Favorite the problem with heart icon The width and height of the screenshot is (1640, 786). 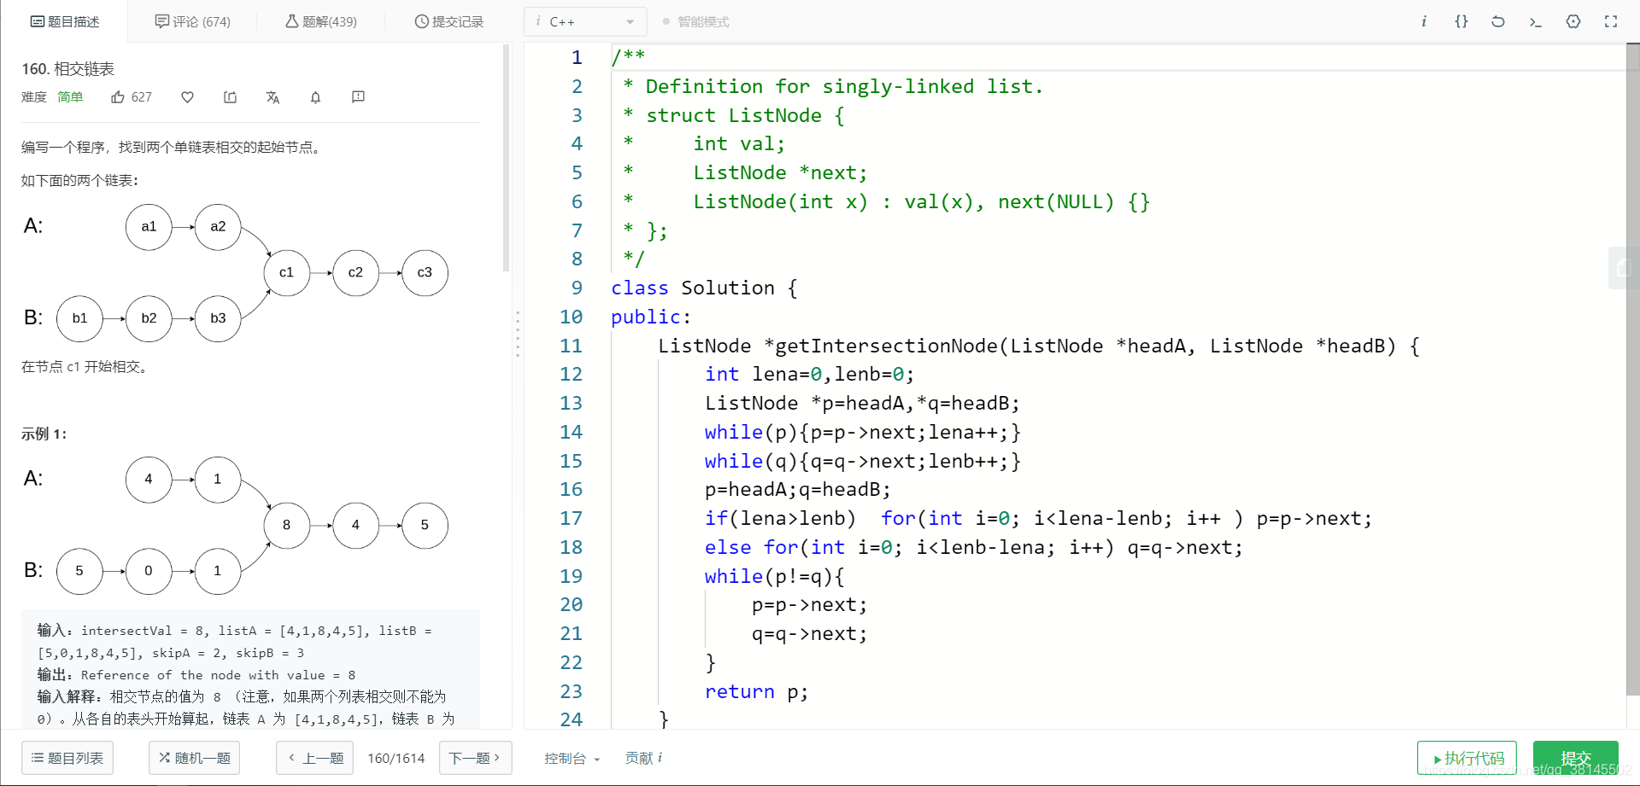(x=188, y=97)
